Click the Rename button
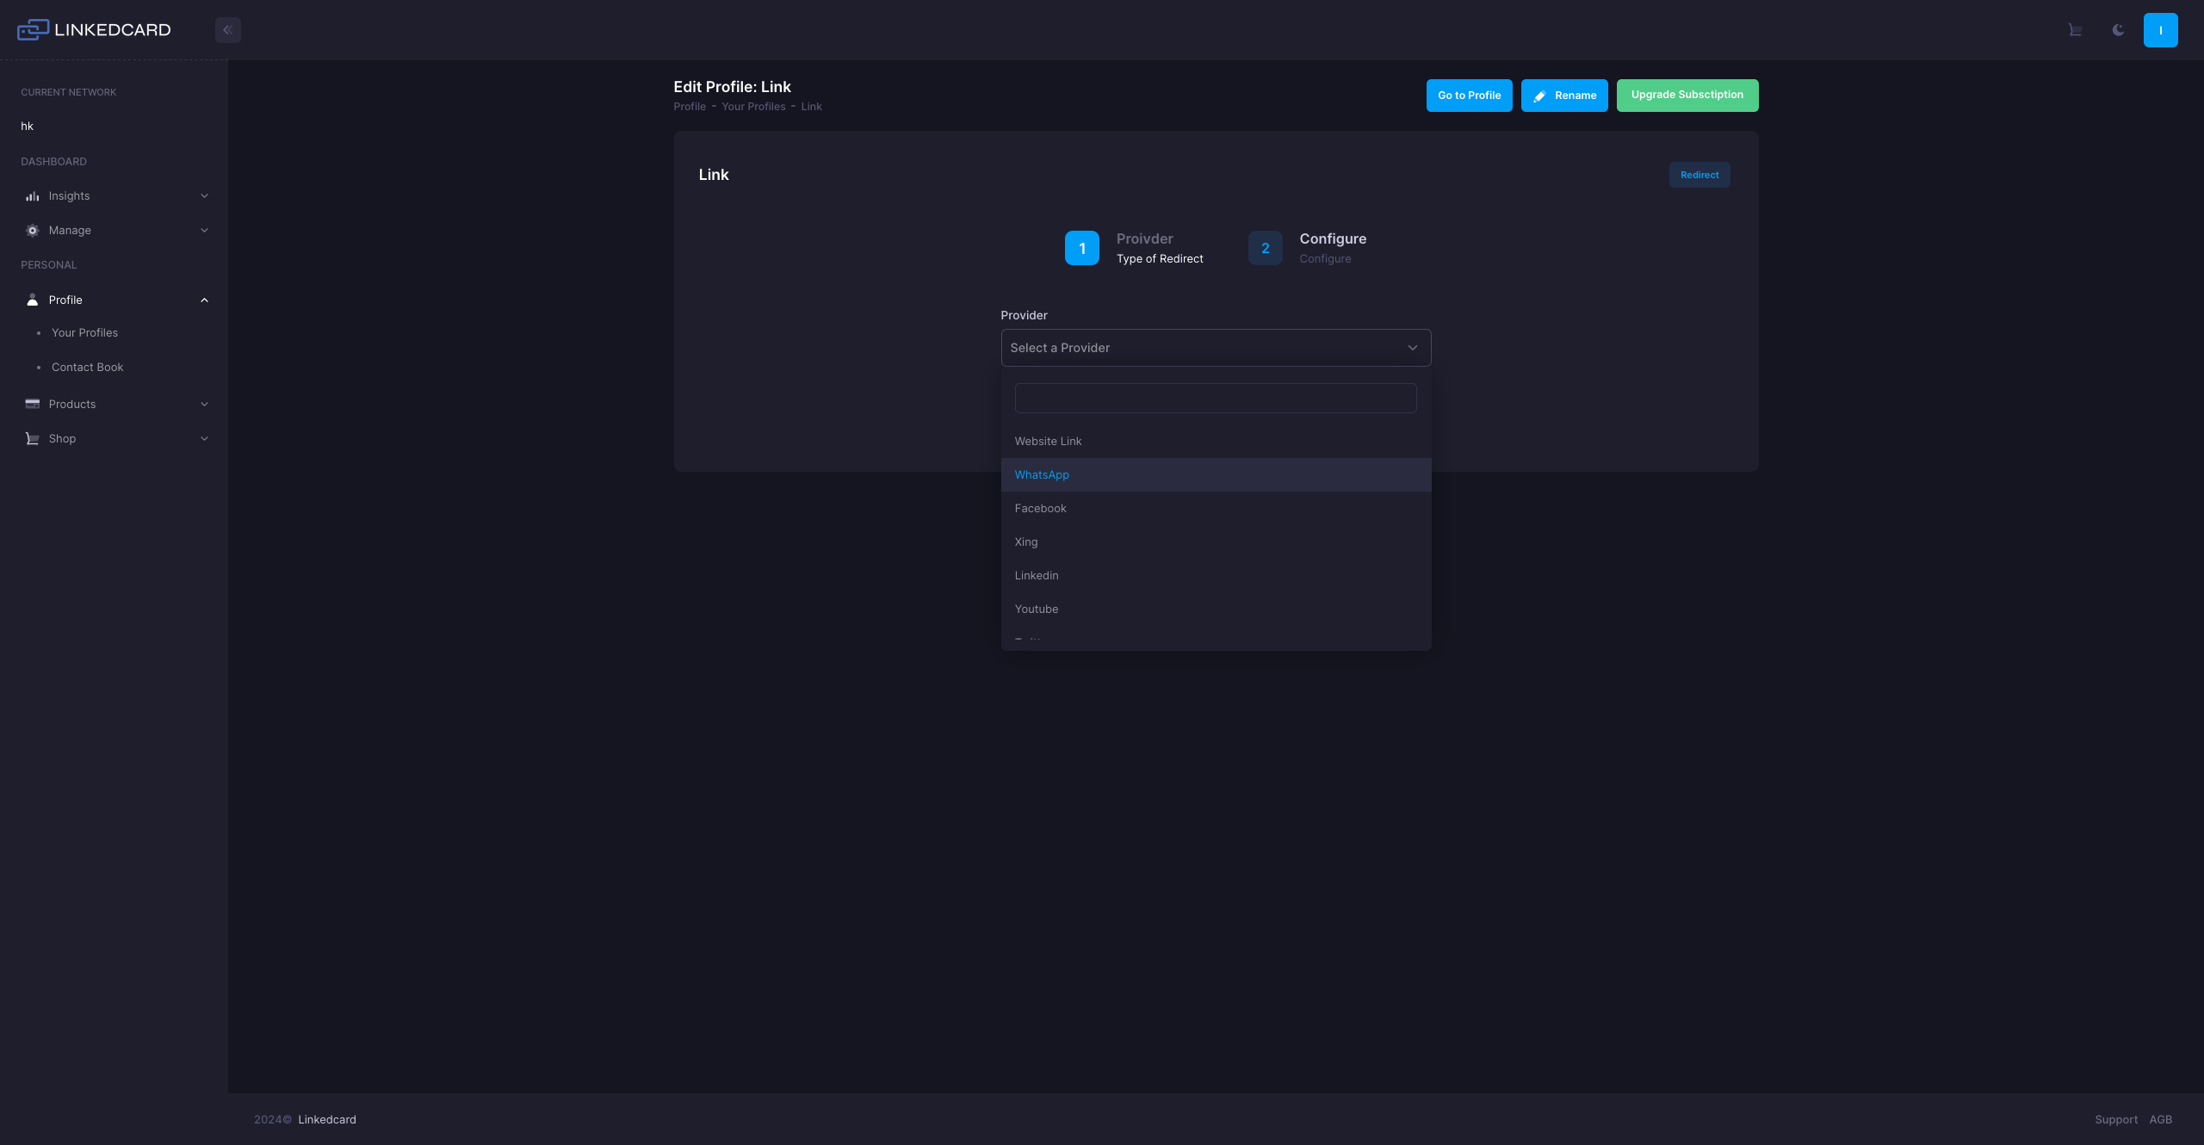 1564,96
